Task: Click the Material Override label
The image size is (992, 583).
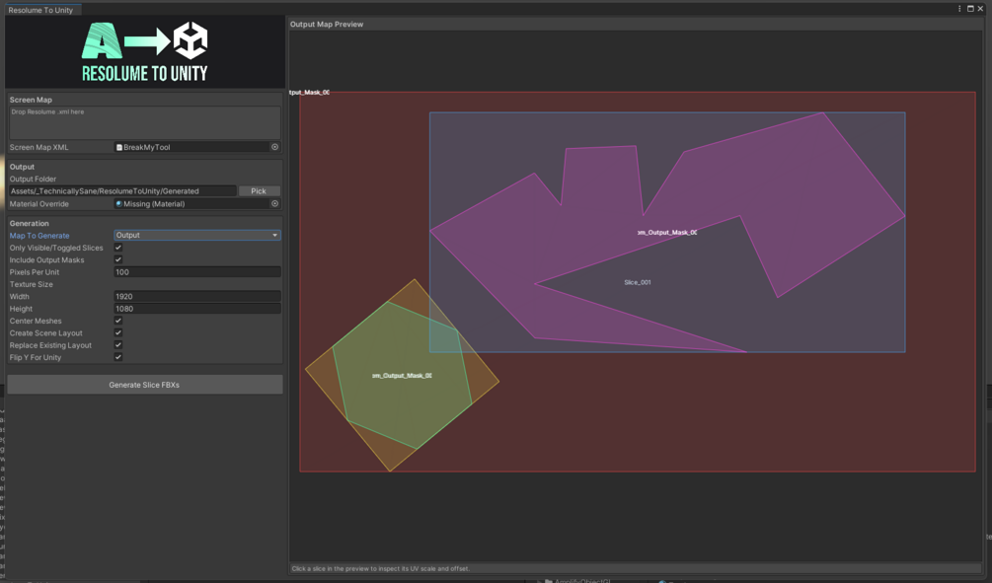Action: click(x=39, y=203)
